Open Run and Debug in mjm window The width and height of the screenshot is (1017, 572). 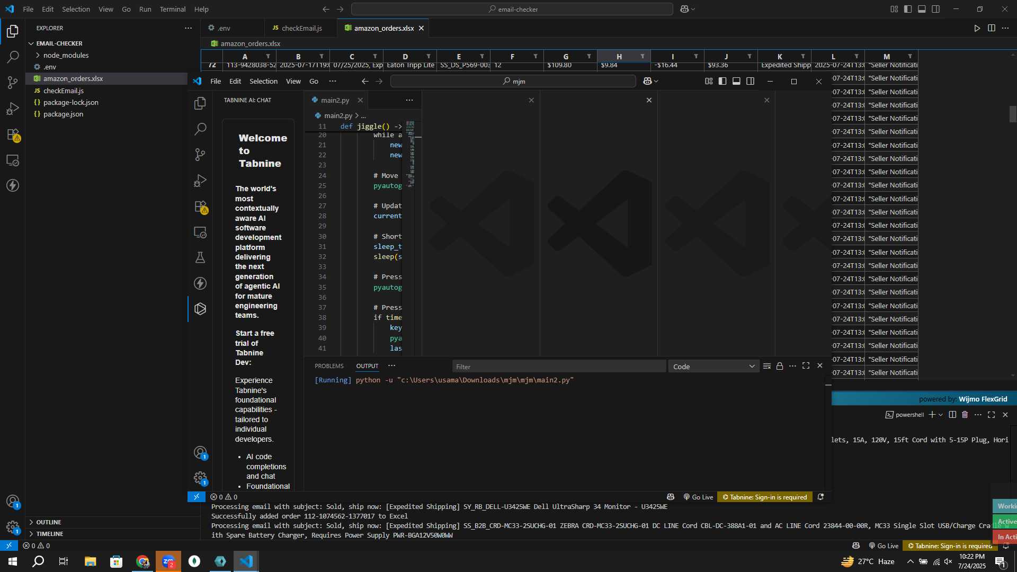click(x=200, y=181)
